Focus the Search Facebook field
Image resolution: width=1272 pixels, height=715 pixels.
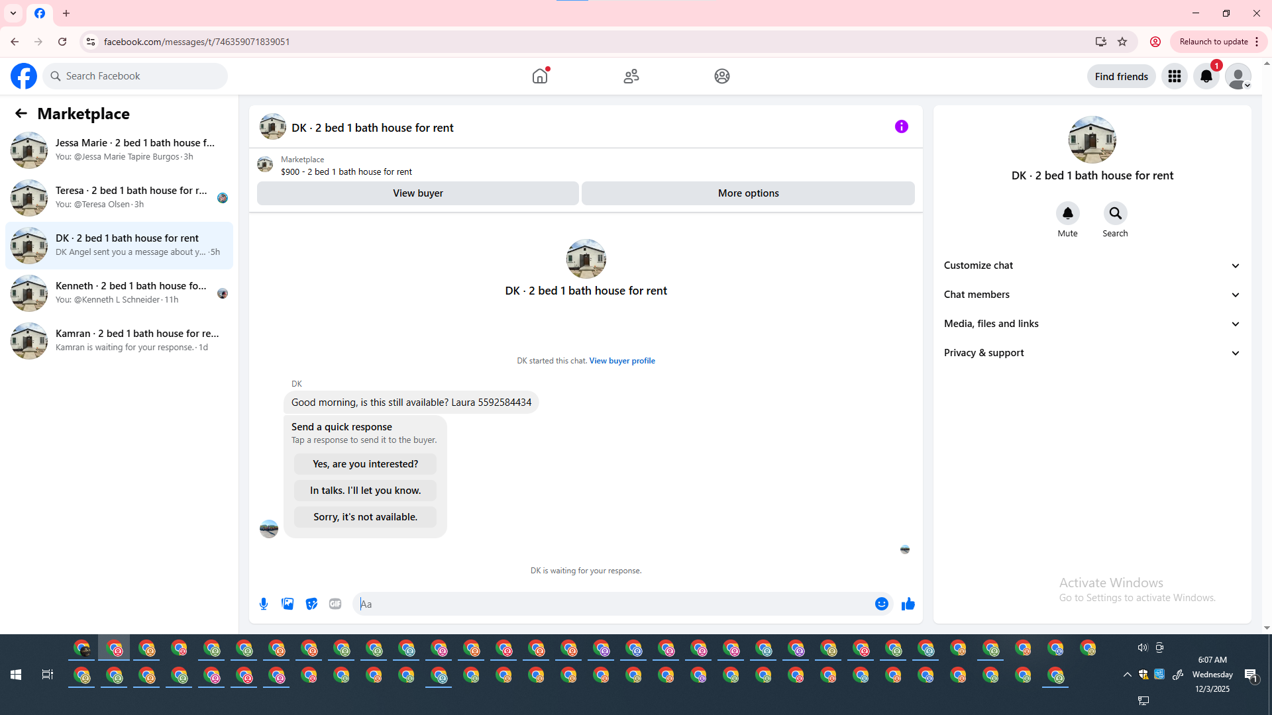point(136,76)
